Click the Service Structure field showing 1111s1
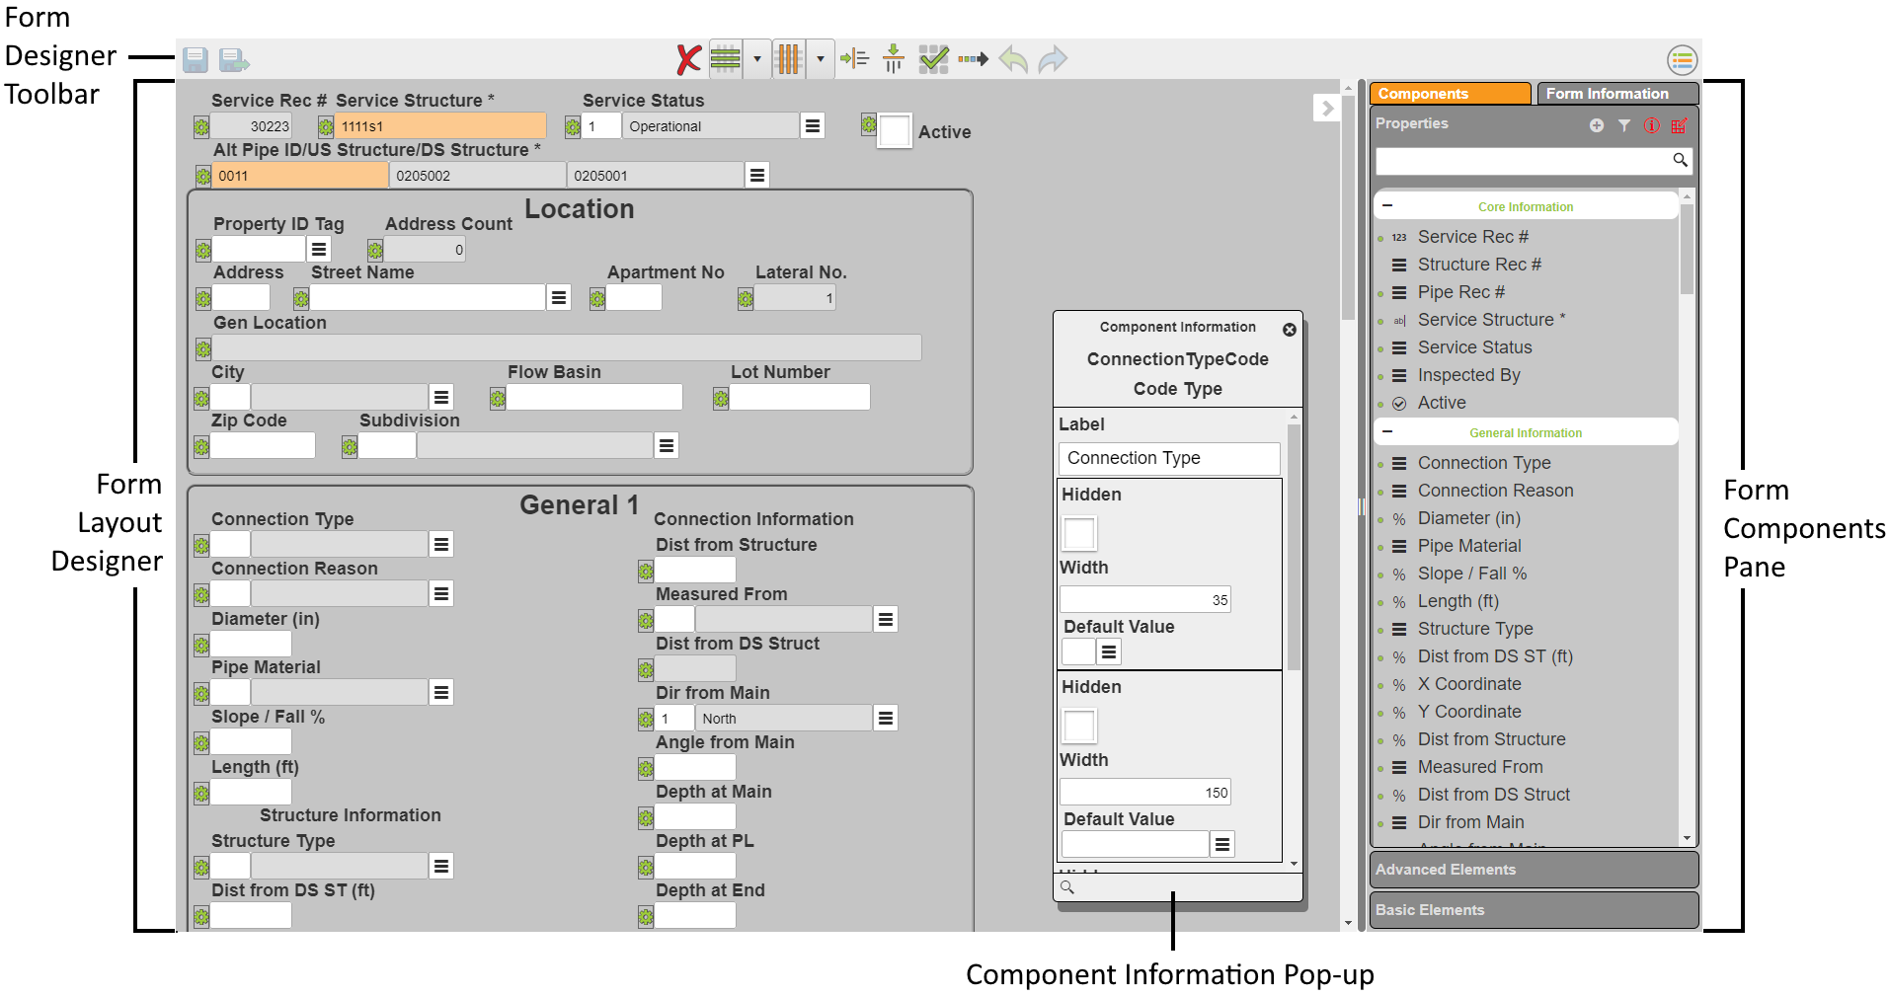This screenshot has height=996, width=1890. 440,126
